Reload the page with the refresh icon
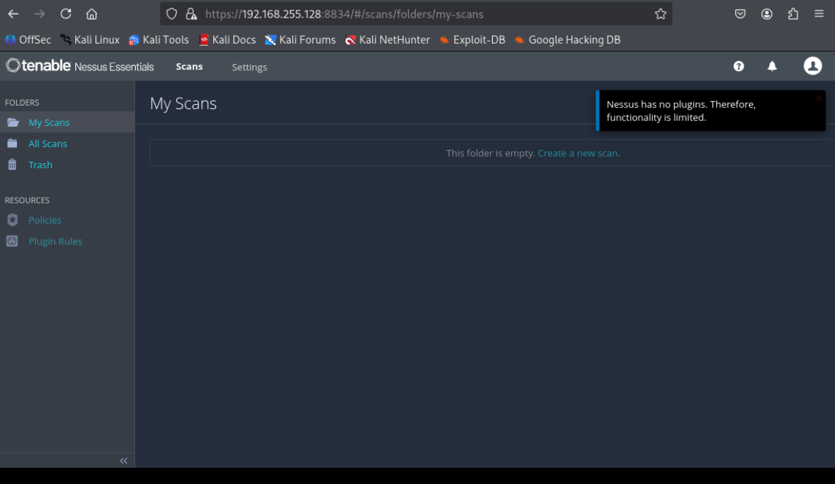The height and width of the screenshot is (484, 835). click(65, 14)
